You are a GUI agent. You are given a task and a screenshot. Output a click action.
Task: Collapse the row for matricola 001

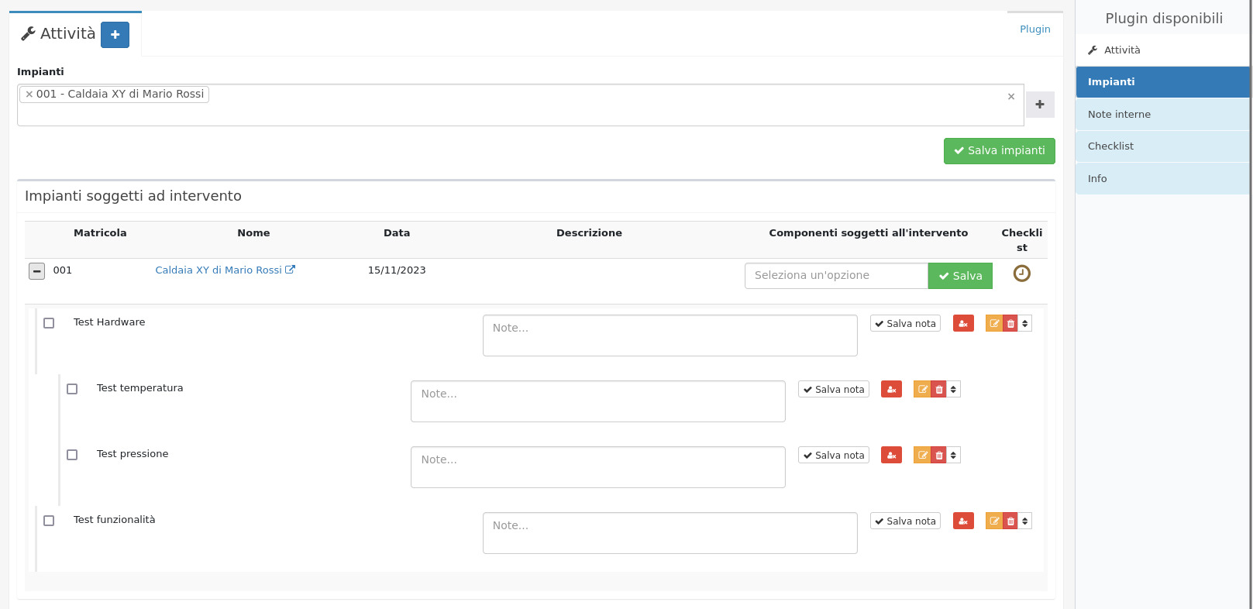(36, 271)
